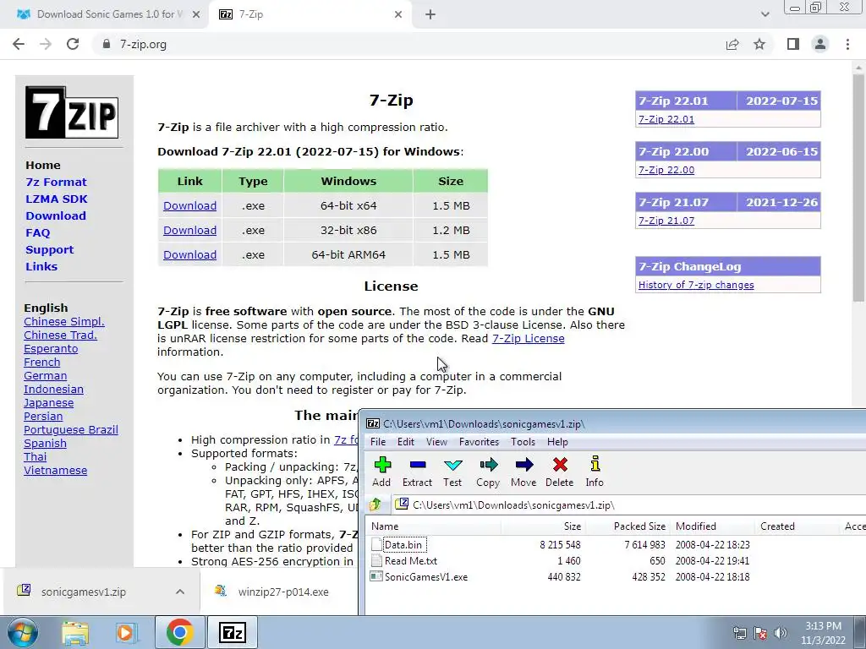This screenshot has width=866, height=649.
Task: Open the Chrome profile avatar
Action: 820,44
